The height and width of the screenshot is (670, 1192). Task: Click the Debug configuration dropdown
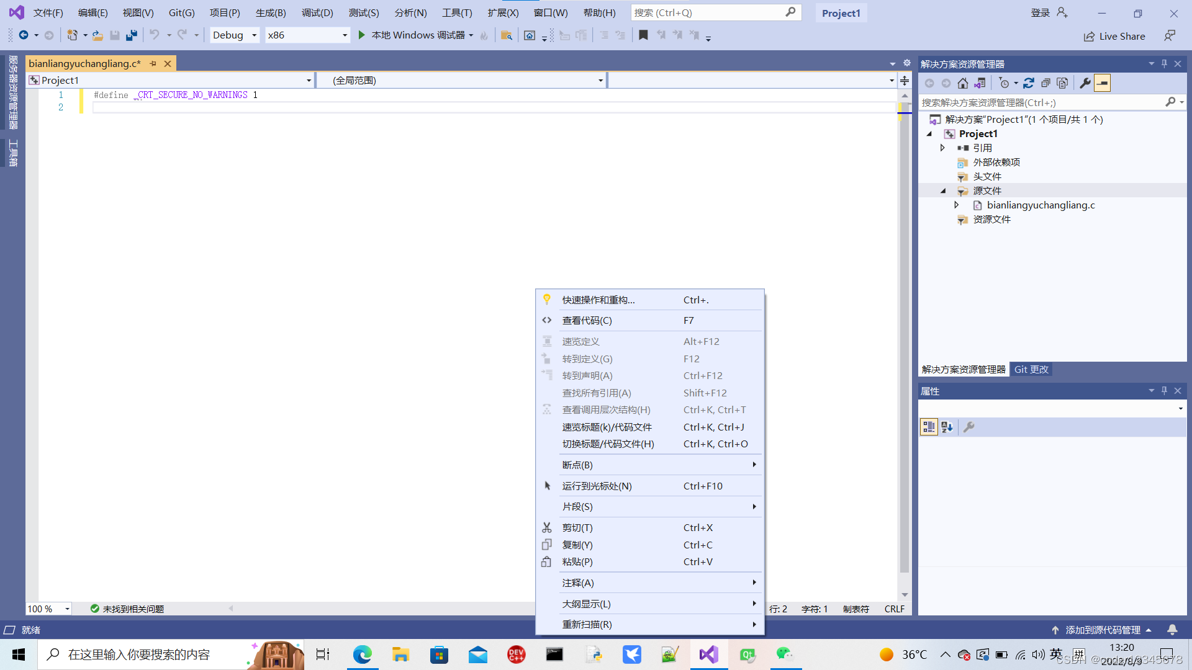point(233,34)
